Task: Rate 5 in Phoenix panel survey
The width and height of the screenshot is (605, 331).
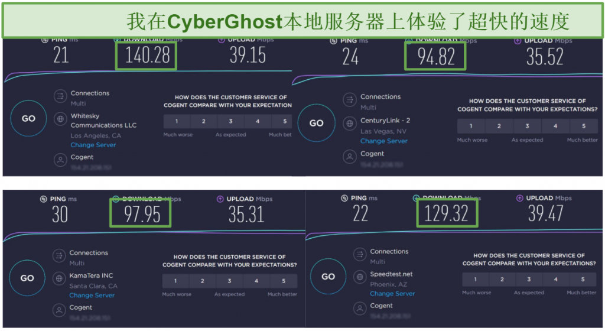Action: [583, 280]
